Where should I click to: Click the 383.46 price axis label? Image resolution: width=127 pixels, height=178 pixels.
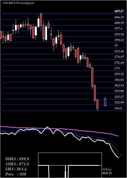(x=119, y=51)
